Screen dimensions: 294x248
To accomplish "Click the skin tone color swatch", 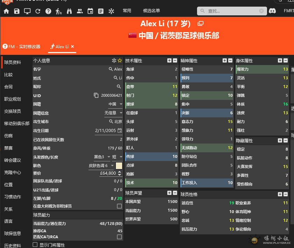I will coord(119,166).
